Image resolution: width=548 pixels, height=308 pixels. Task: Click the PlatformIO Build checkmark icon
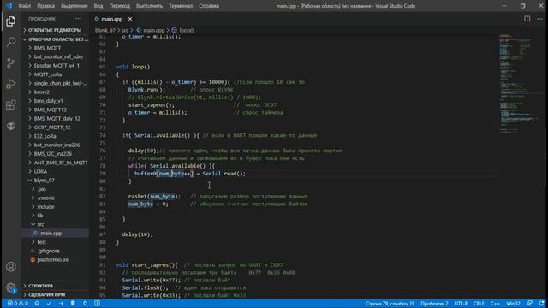(49, 304)
